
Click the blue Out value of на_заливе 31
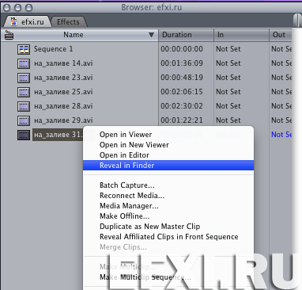point(281,135)
